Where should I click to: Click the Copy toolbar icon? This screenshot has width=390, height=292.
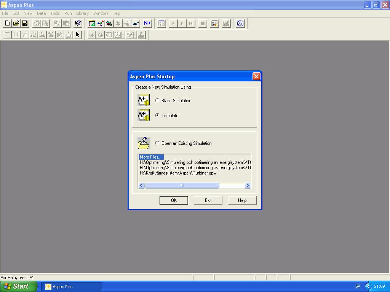click(x=57, y=23)
